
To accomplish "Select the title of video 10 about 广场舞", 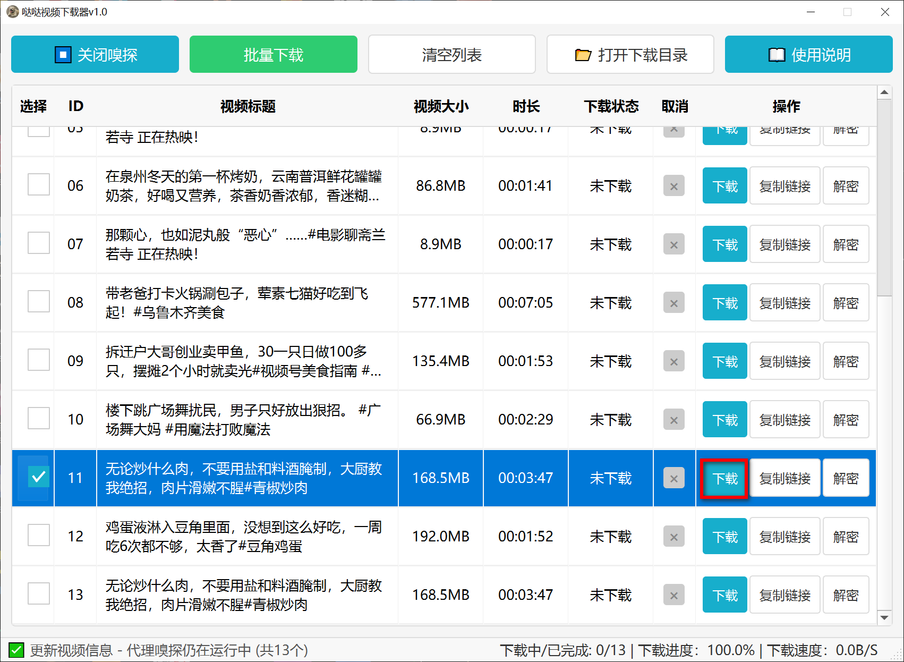I will [243, 420].
